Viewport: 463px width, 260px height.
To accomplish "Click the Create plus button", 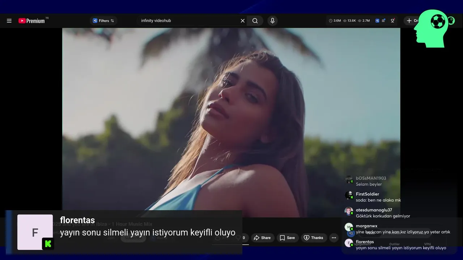I will [x=412, y=21].
